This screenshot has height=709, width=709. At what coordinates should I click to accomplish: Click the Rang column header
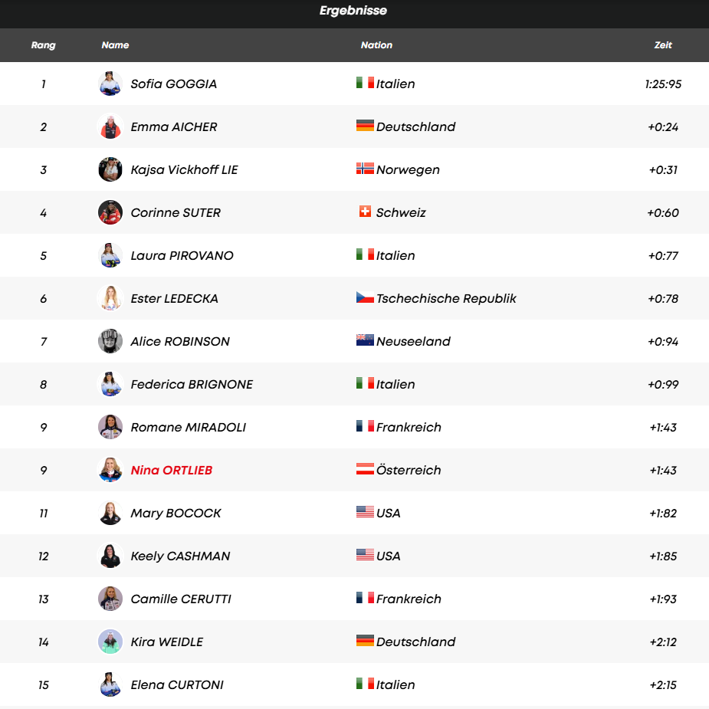click(x=44, y=45)
